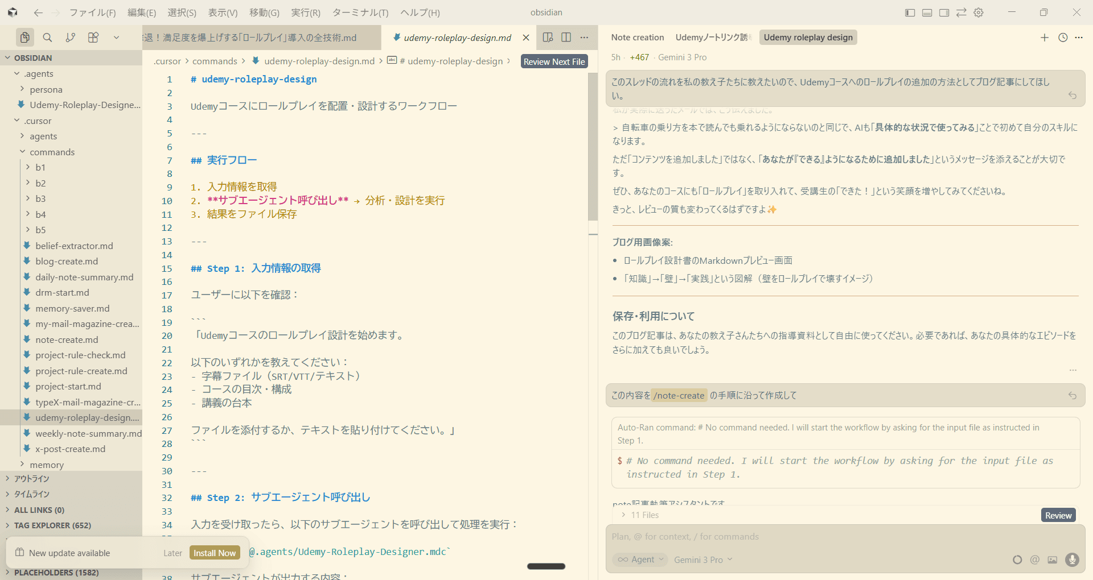Start a new chat with the plus icon

pyautogui.click(x=1045, y=38)
